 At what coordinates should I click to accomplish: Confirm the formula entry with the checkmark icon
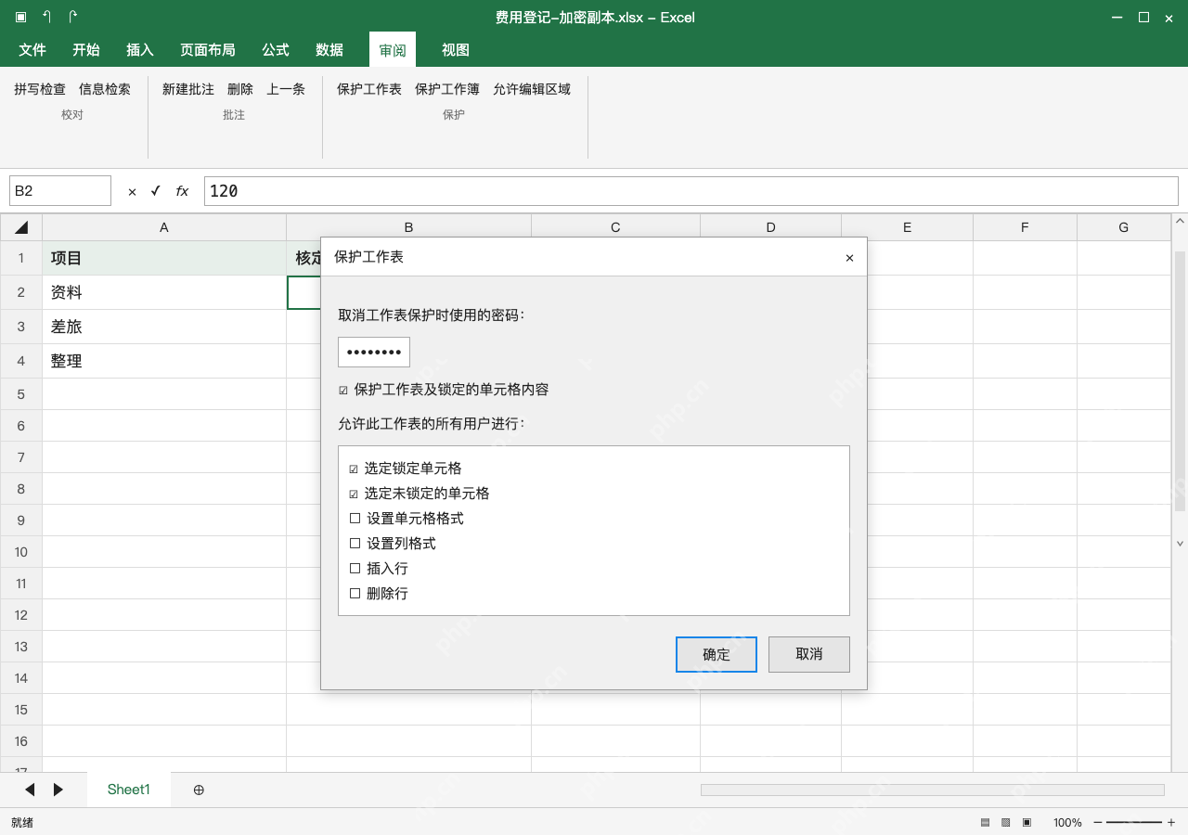click(155, 191)
